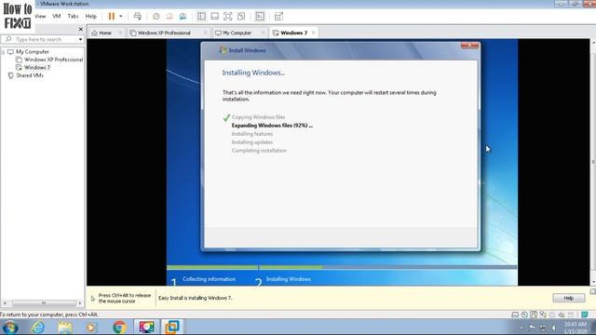
Task: Open the Windows Start menu
Action: 10,327
